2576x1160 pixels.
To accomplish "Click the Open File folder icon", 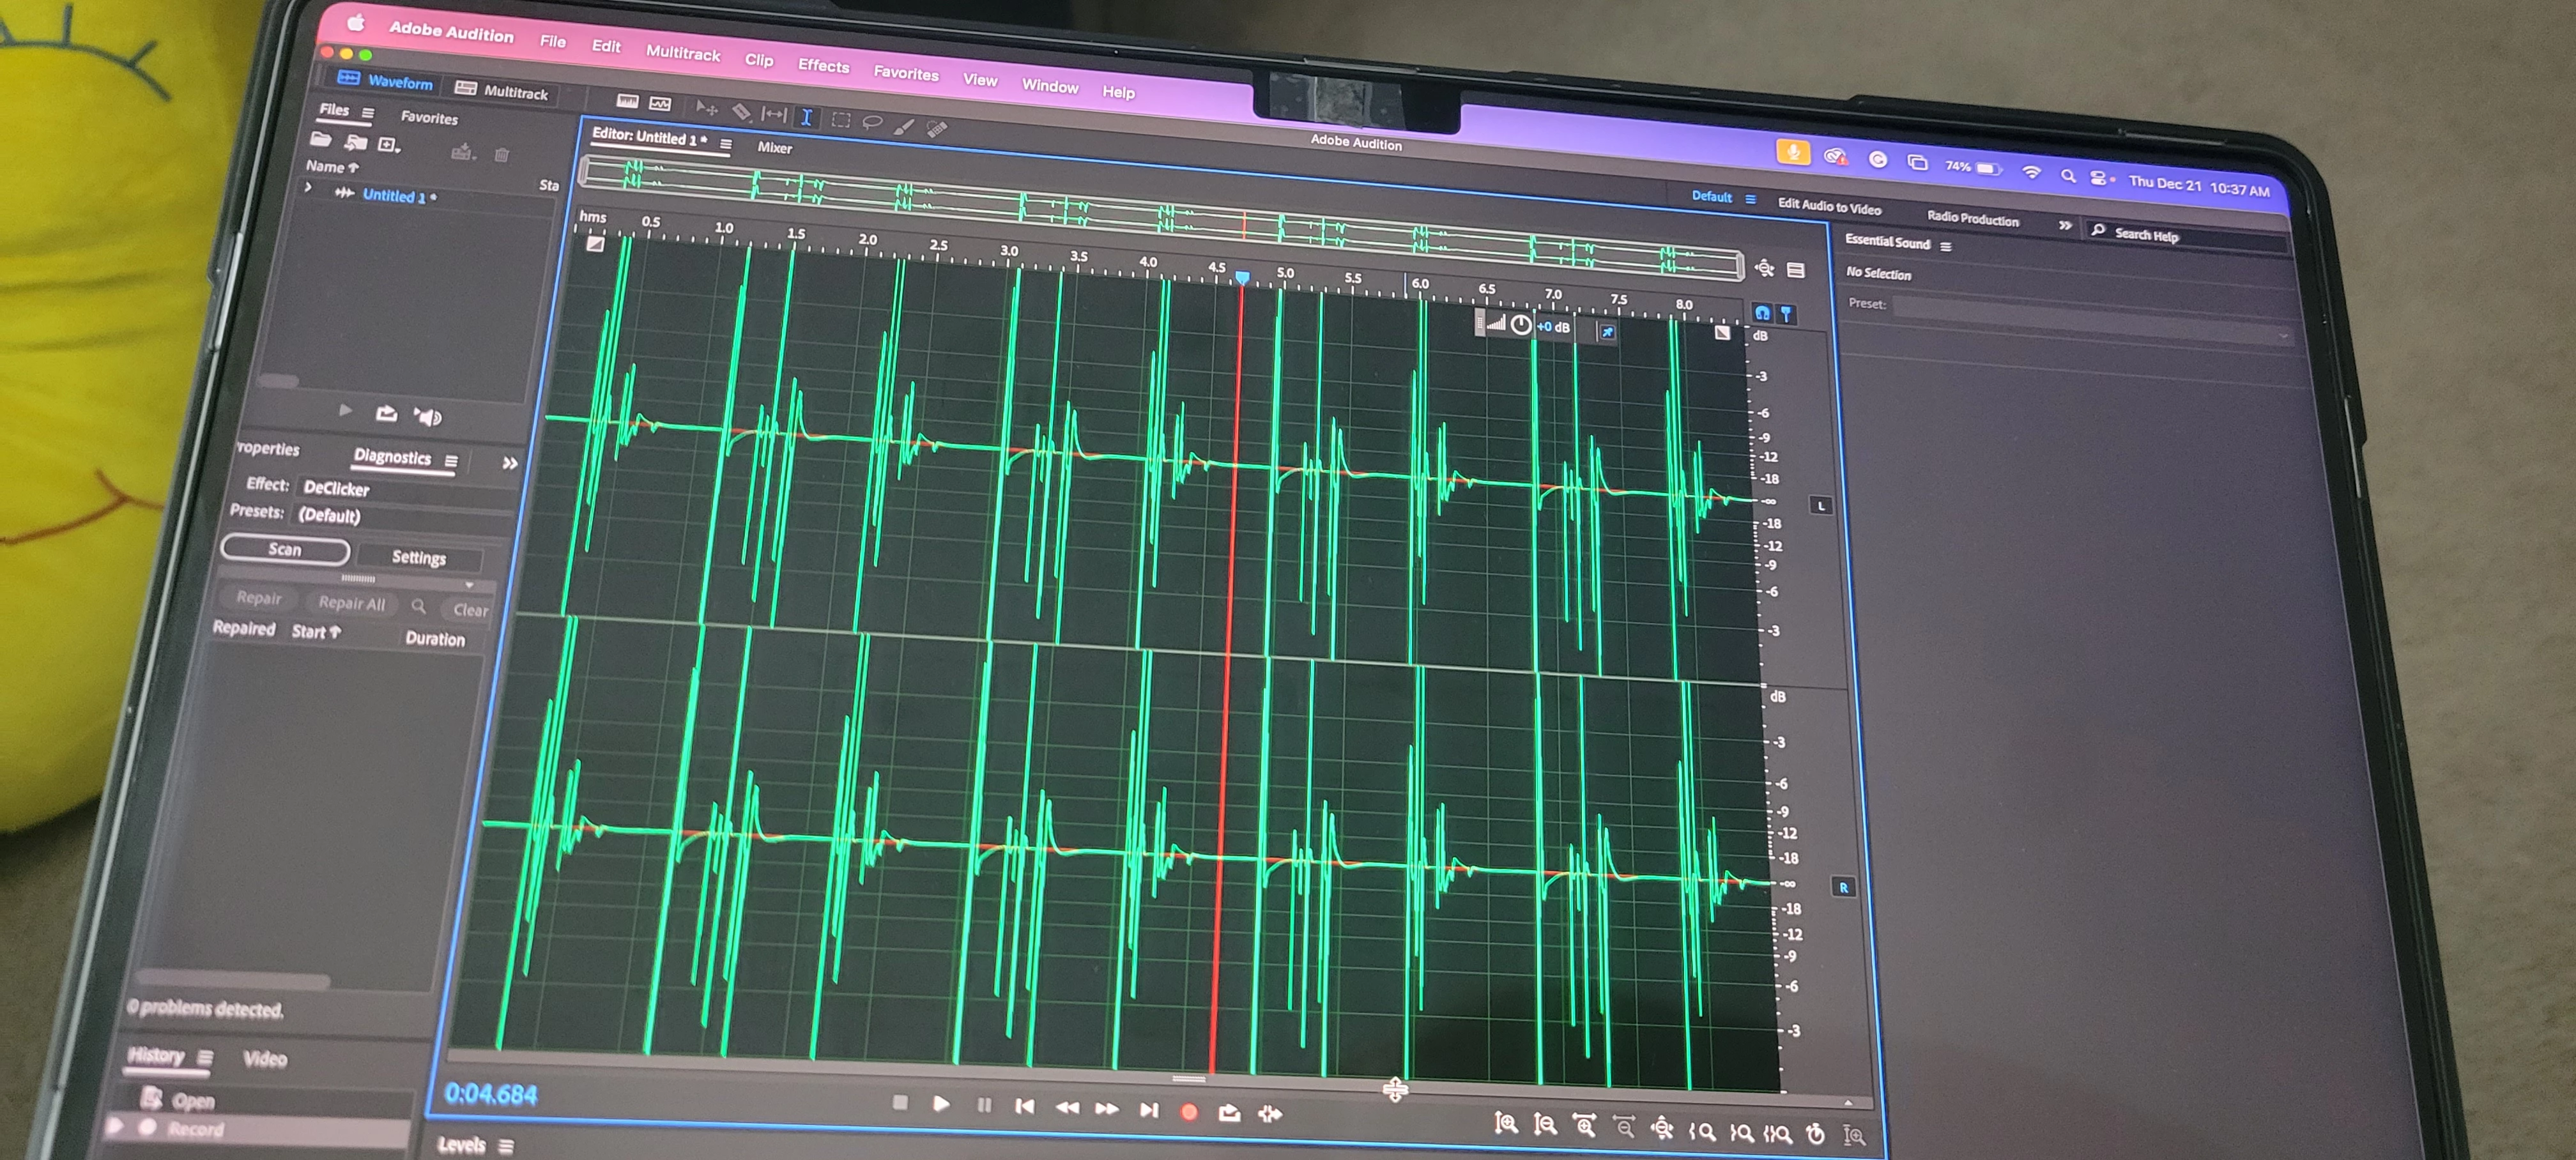I will point(320,140).
